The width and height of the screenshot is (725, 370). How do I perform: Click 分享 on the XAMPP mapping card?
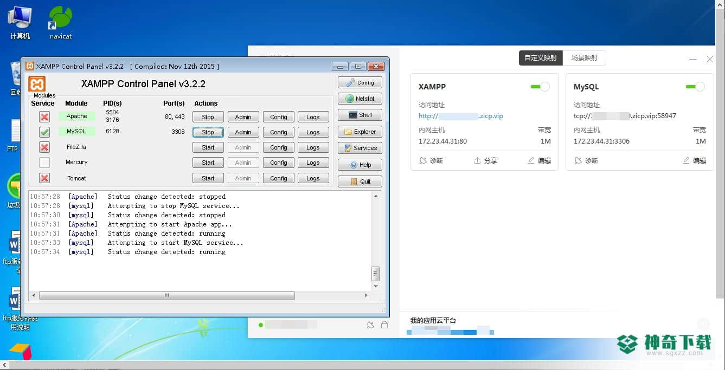(485, 160)
